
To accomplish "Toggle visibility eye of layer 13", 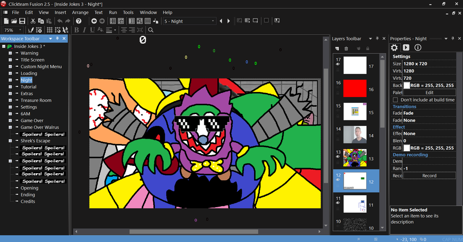I will tap(338, 157).
